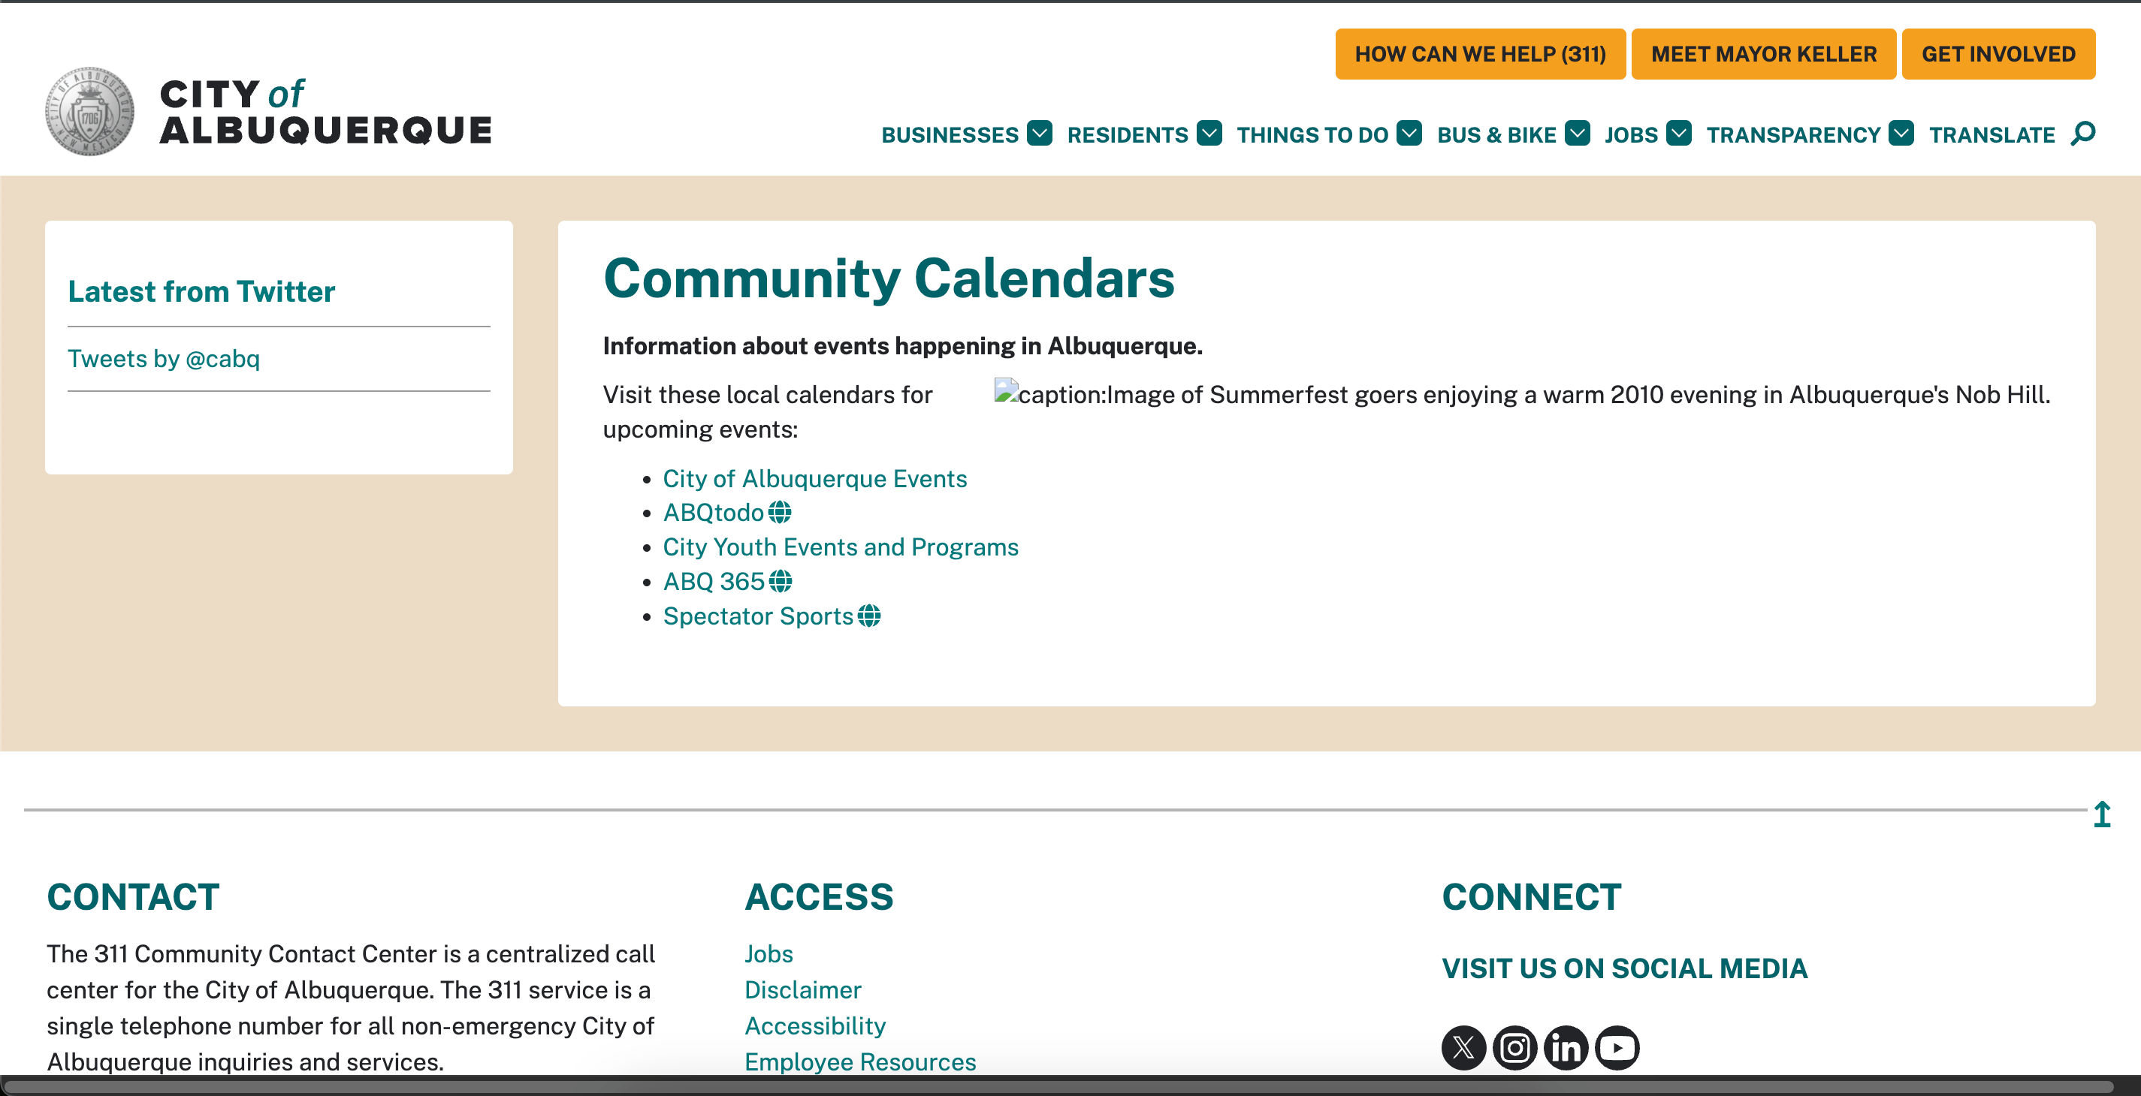Open the Instagram social icon

click(1514, 1047)
